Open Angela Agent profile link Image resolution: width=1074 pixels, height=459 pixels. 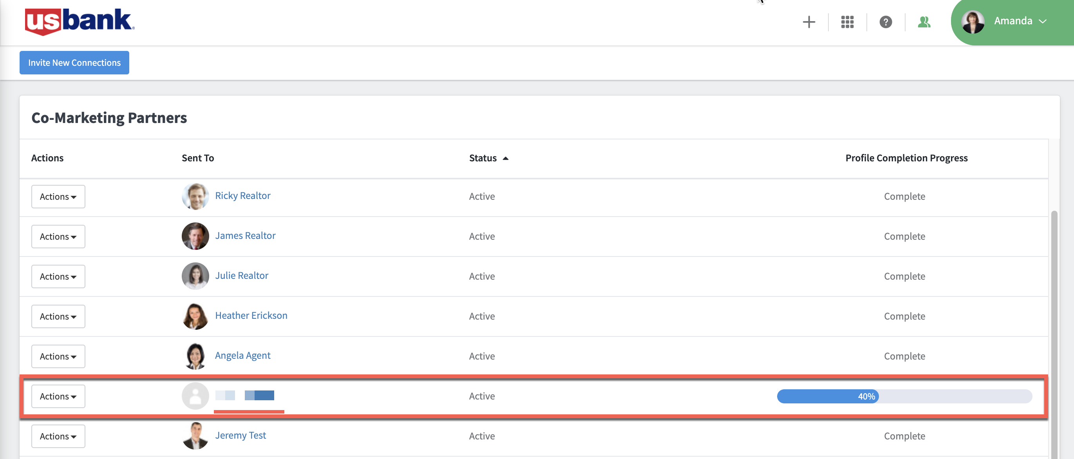(x=243, y=355)
